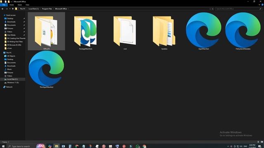Click Microsoft Office breadcrumb in address bar

tap(61, 9)
